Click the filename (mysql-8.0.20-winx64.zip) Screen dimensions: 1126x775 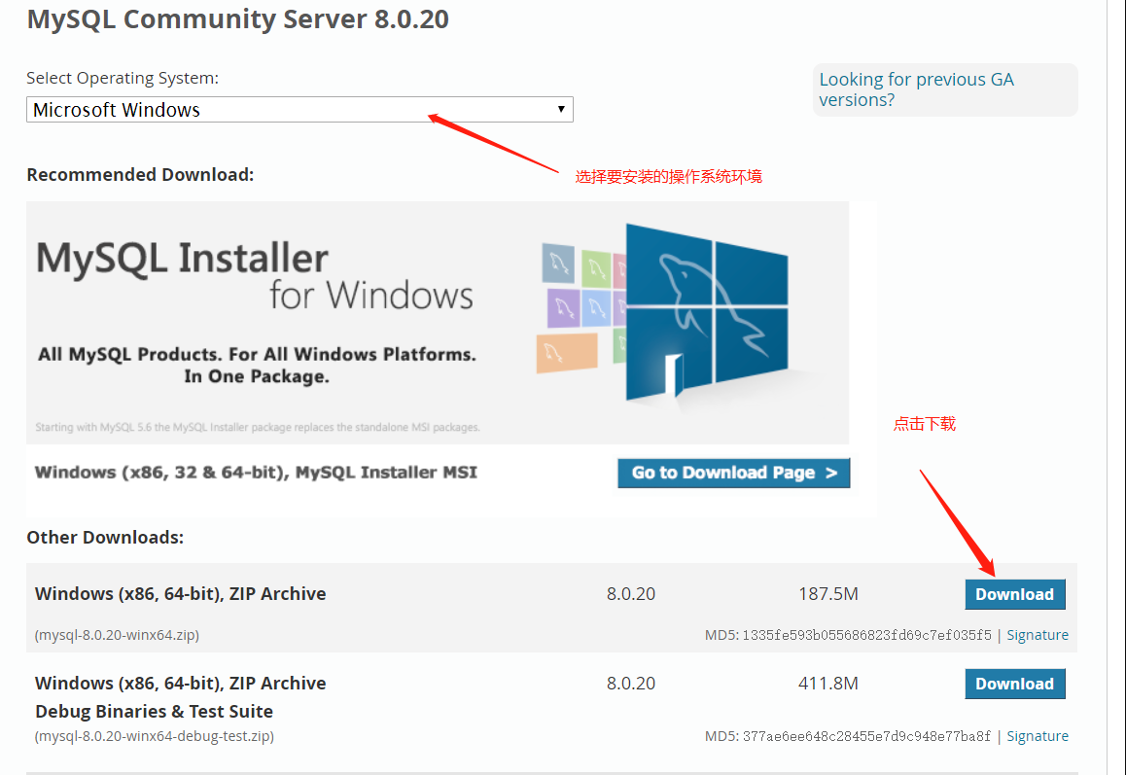pos(117,635)
